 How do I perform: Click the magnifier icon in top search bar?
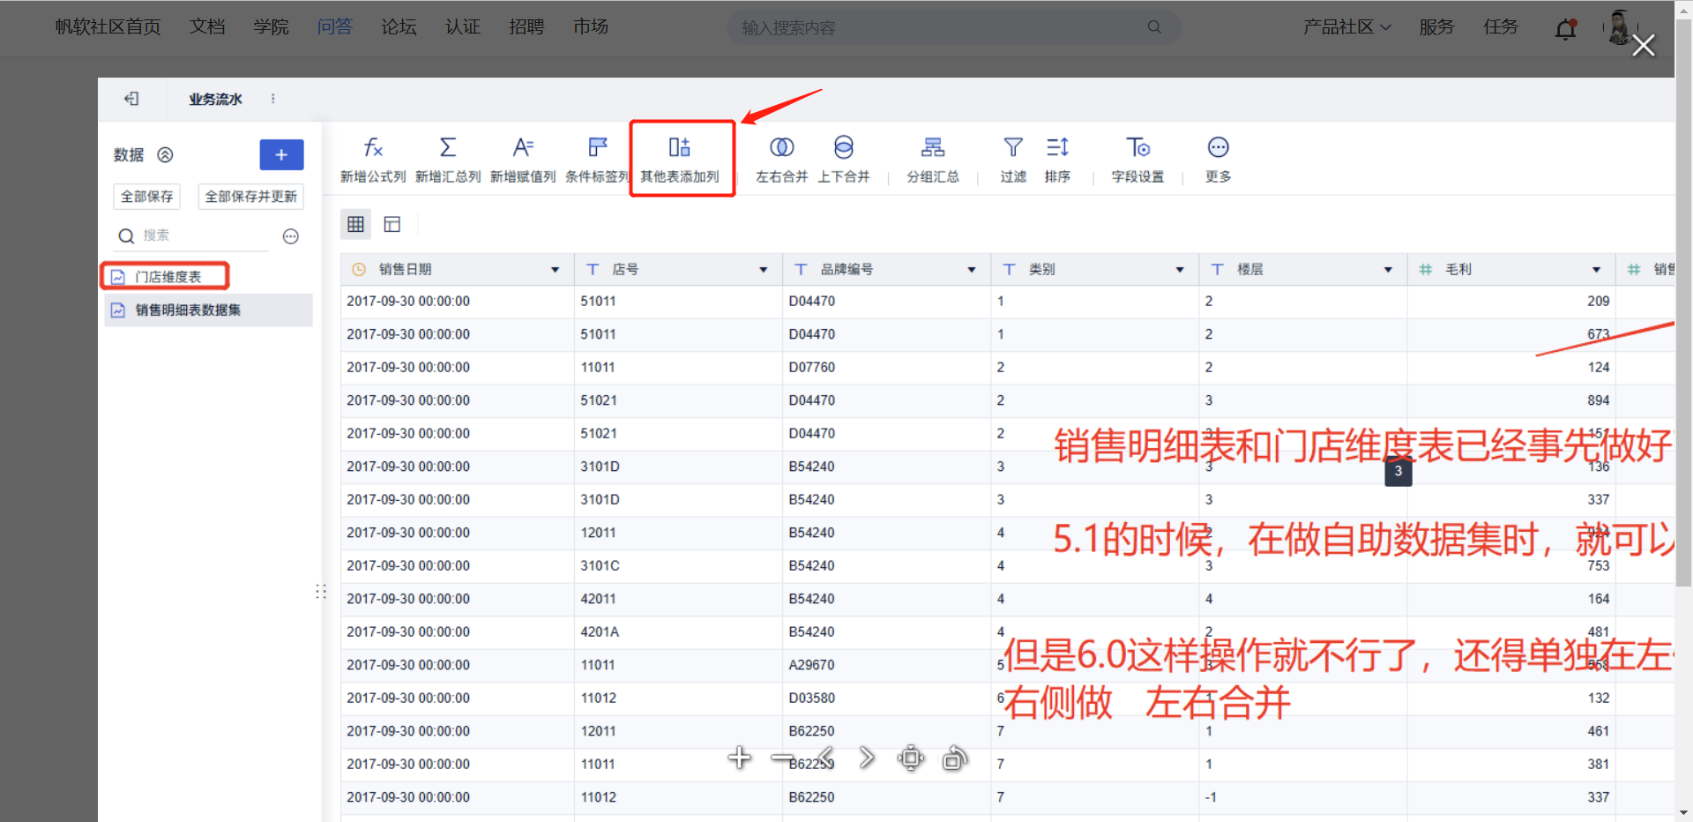tap(1154, 27)
